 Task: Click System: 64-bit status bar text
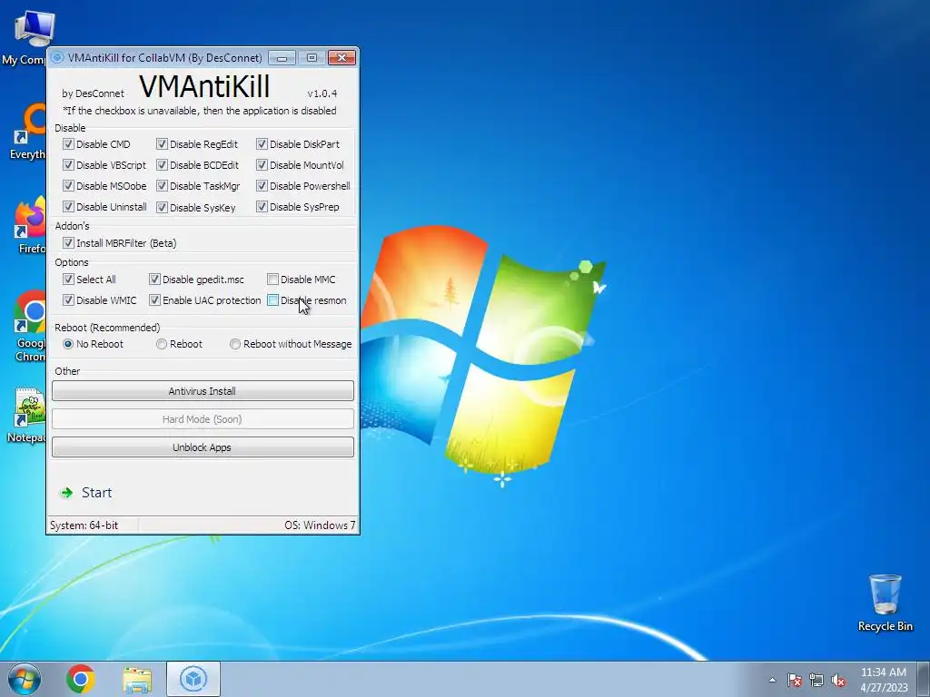click(x=84, y=525)
